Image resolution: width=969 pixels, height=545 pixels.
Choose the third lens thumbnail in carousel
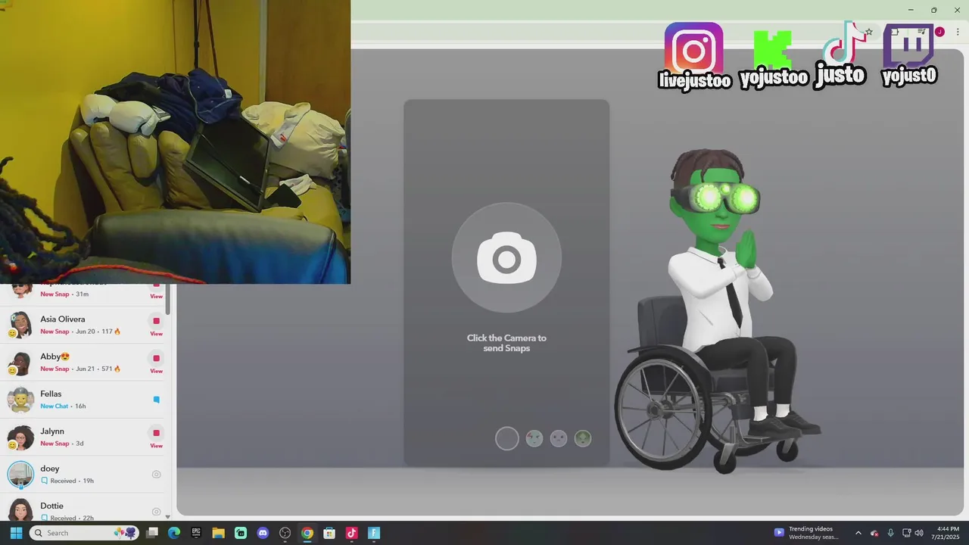coord(559,438)
